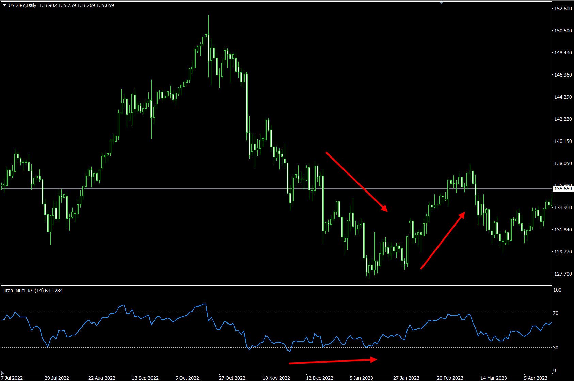The width and height of the screenshot is (574, 381).
Task: Click the 27 Jan 2023 date label
Action: click(406, 378)
